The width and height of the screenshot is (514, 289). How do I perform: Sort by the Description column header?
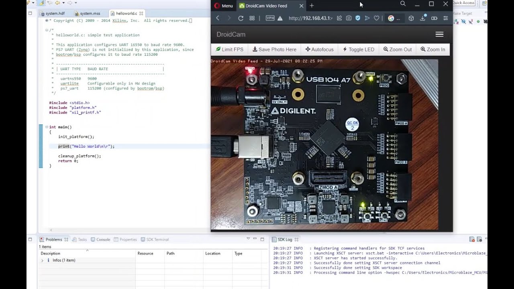[87, 254]
